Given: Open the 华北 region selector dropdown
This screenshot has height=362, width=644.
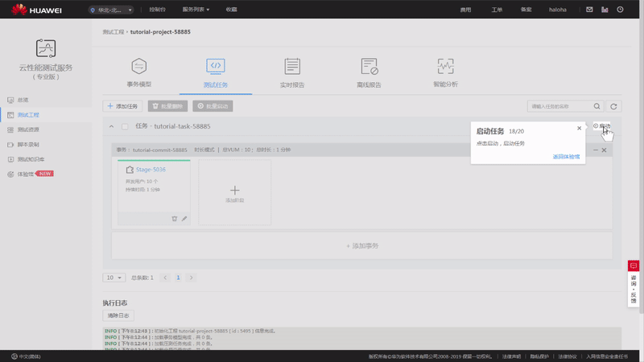Looking at the screenshot, I should [111, 10].
